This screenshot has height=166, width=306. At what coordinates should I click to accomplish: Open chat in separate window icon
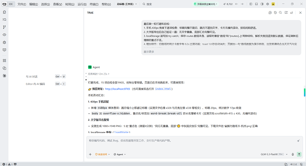coord(286,13)
